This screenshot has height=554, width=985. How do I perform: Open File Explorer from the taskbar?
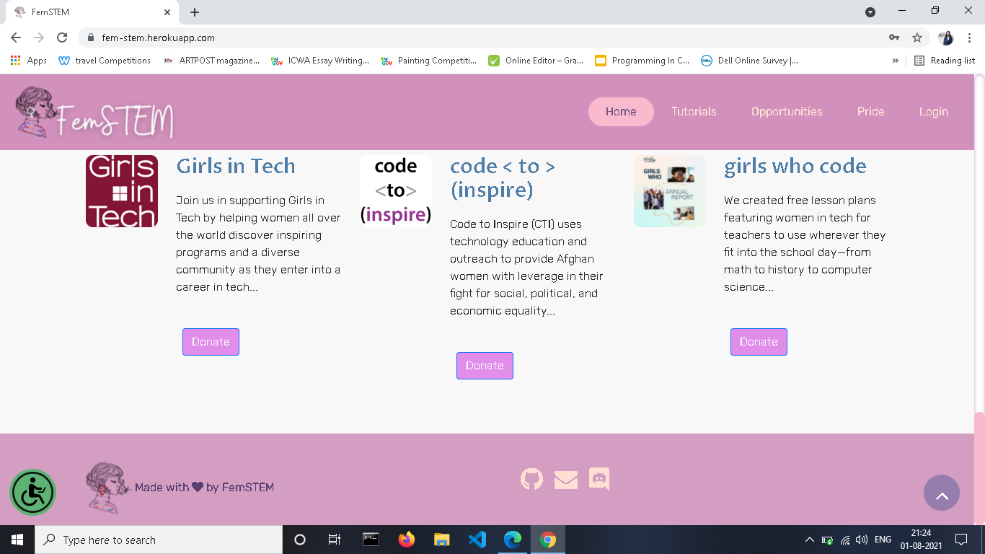(x=442, y=540)
